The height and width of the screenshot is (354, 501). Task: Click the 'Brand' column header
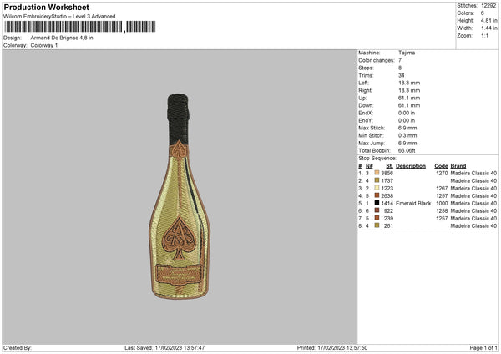(458, 166)
